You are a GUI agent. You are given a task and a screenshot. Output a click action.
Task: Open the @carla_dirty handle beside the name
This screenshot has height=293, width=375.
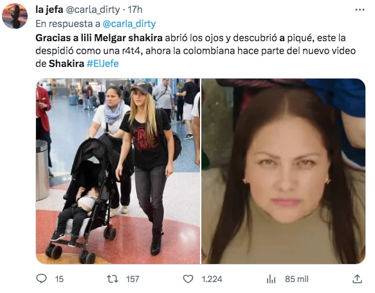click(x=93, y=10)
